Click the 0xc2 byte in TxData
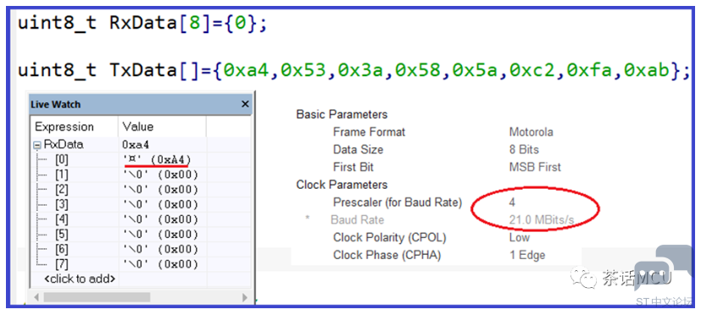 [x=533, y=69]
